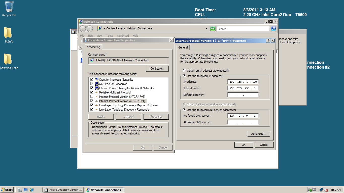
Task: Select Obtain an IP address automatically
Action: tap(184, 71)
